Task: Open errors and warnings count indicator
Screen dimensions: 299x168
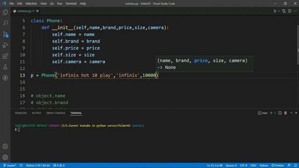Action: coord(59,165)
